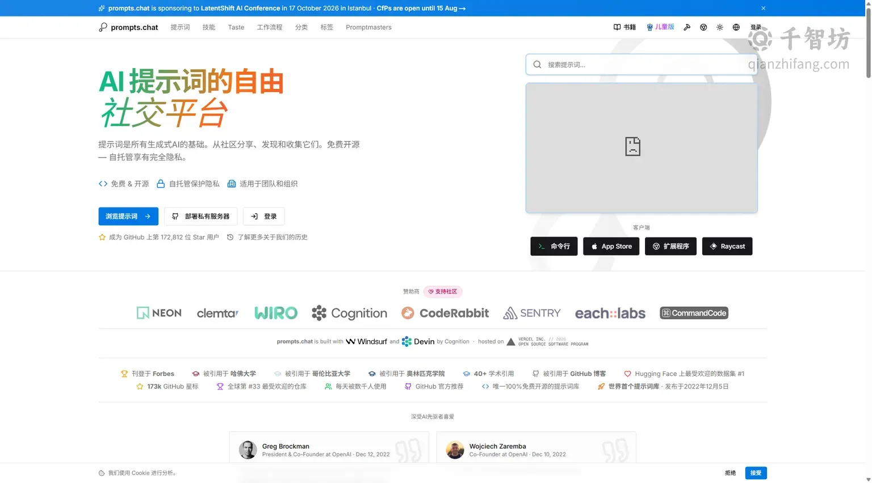Open the Taste navigation item
Image resolution: width=872 pixels, height=483 pixels.
tap(236, 27)
